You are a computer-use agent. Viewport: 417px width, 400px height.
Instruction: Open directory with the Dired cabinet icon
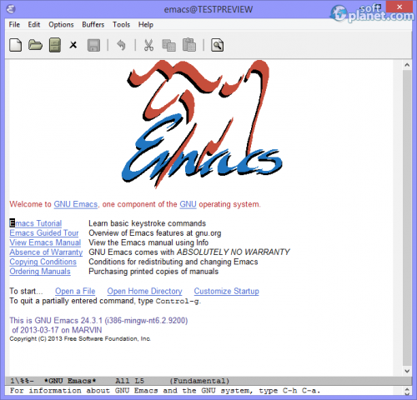pyautogui.click(x=55, y=45)
